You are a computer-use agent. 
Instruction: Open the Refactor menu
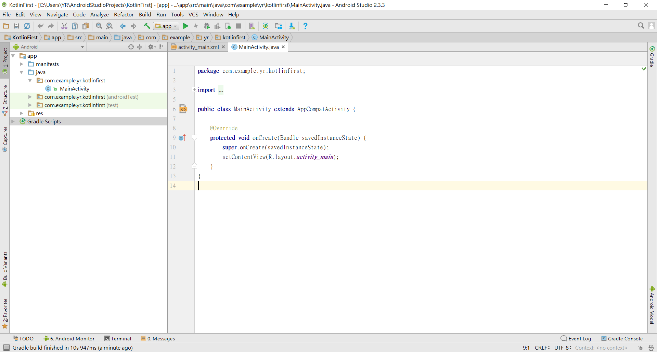(124, 14)
